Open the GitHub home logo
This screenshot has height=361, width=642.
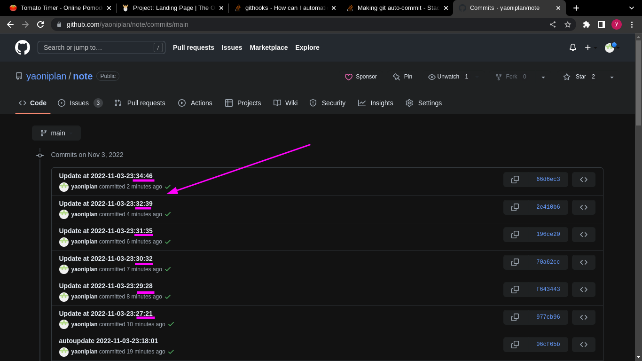(x=23, y=47)
